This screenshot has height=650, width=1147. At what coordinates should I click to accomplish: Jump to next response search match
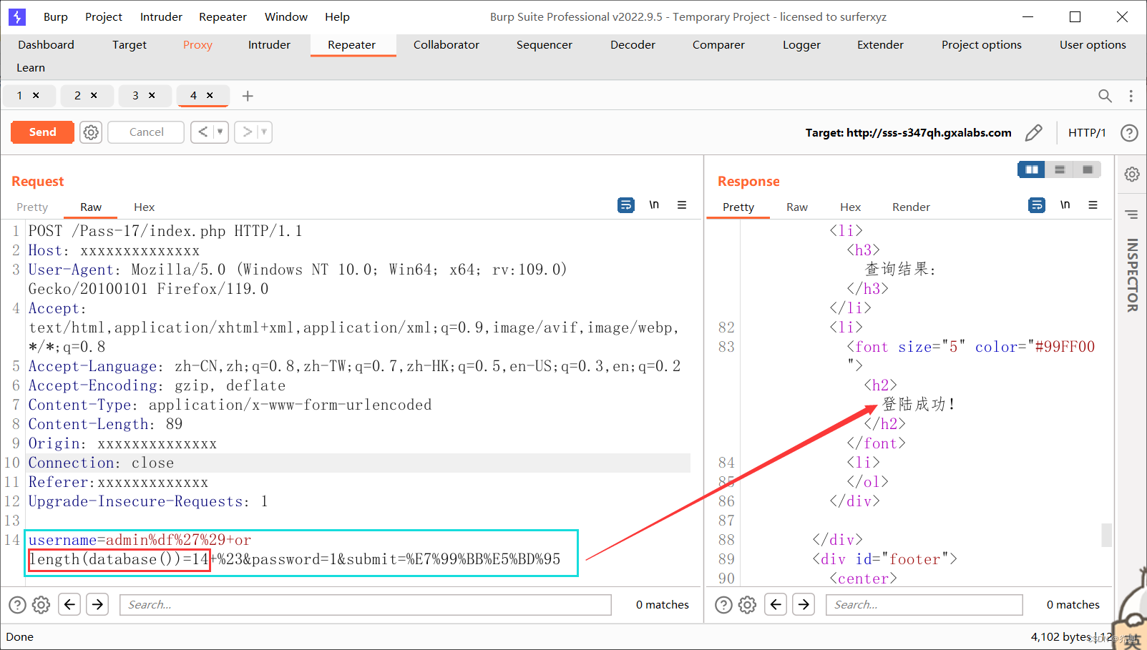pos(804,604)
